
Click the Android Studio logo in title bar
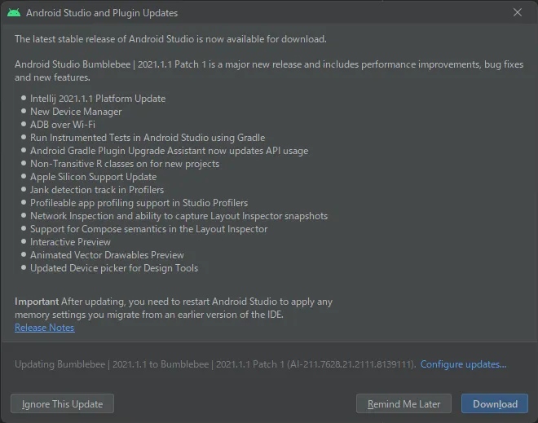point(14,13)
